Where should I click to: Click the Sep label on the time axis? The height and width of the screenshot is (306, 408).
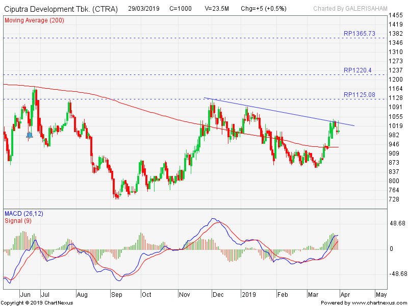click(x=116, y=295)
